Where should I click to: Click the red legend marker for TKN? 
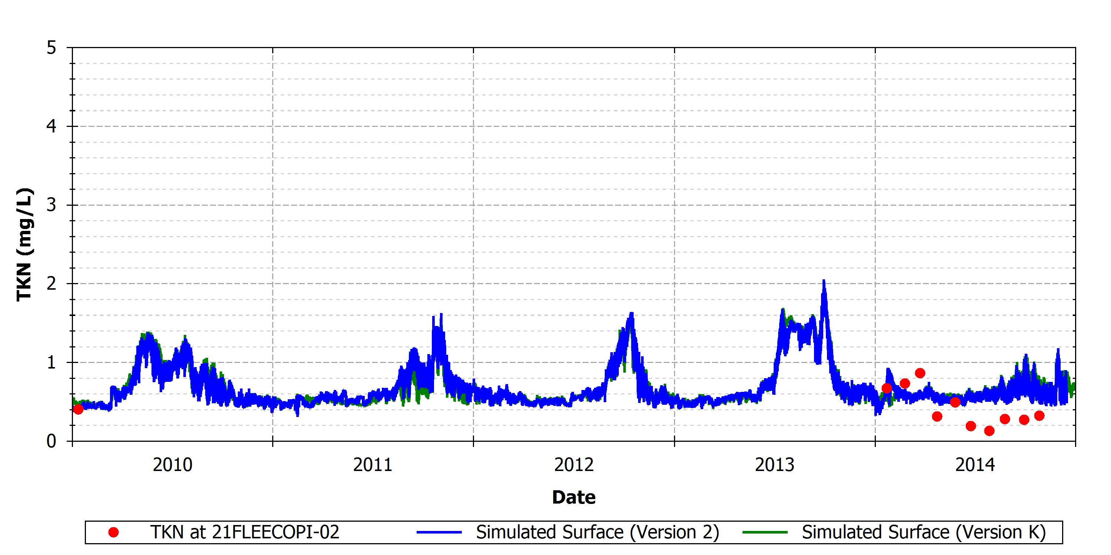[113, 532]
